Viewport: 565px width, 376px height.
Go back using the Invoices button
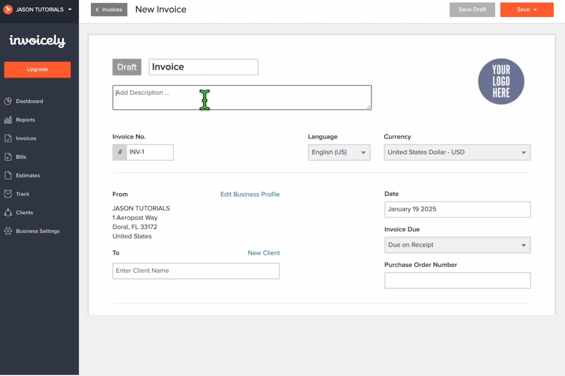(109, 10)
